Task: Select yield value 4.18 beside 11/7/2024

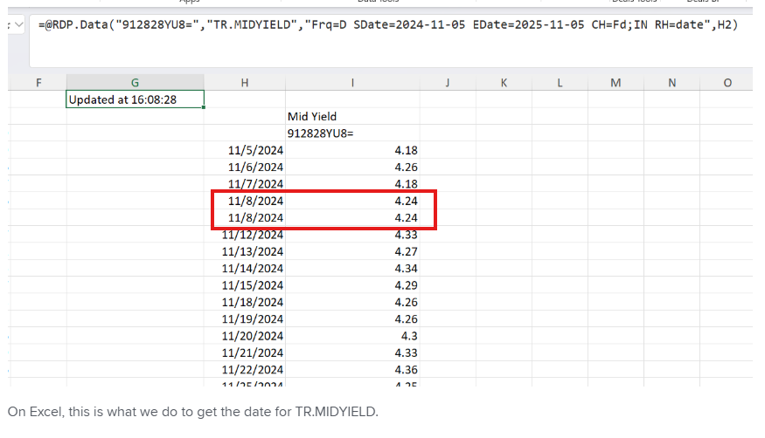Action: coord(352,183)
